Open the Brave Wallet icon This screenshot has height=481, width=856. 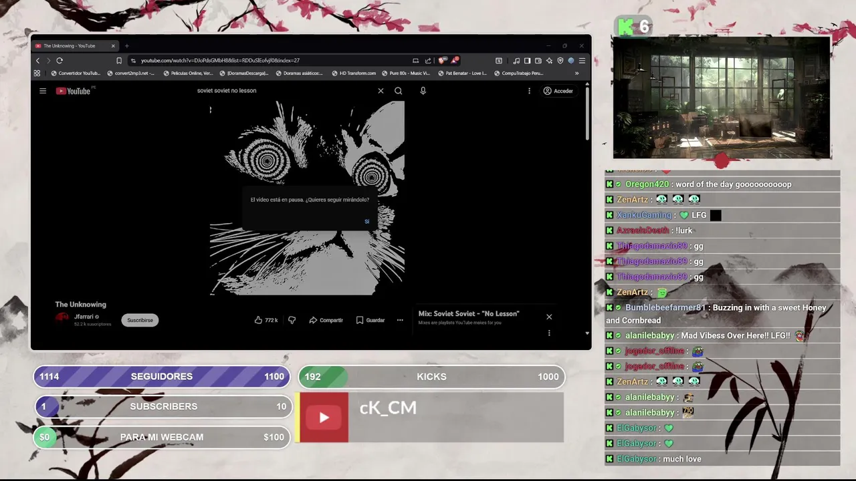point(538,60)
